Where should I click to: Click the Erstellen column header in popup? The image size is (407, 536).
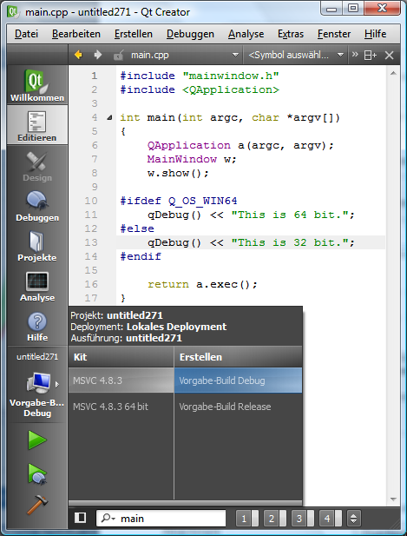coord(239,357)
